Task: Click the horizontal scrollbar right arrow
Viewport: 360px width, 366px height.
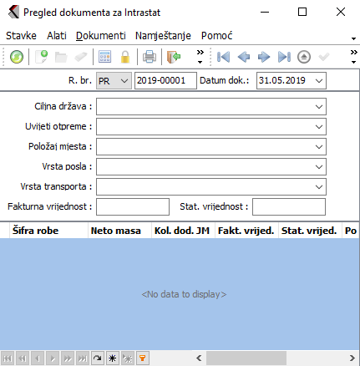Action: coord(352,358)
